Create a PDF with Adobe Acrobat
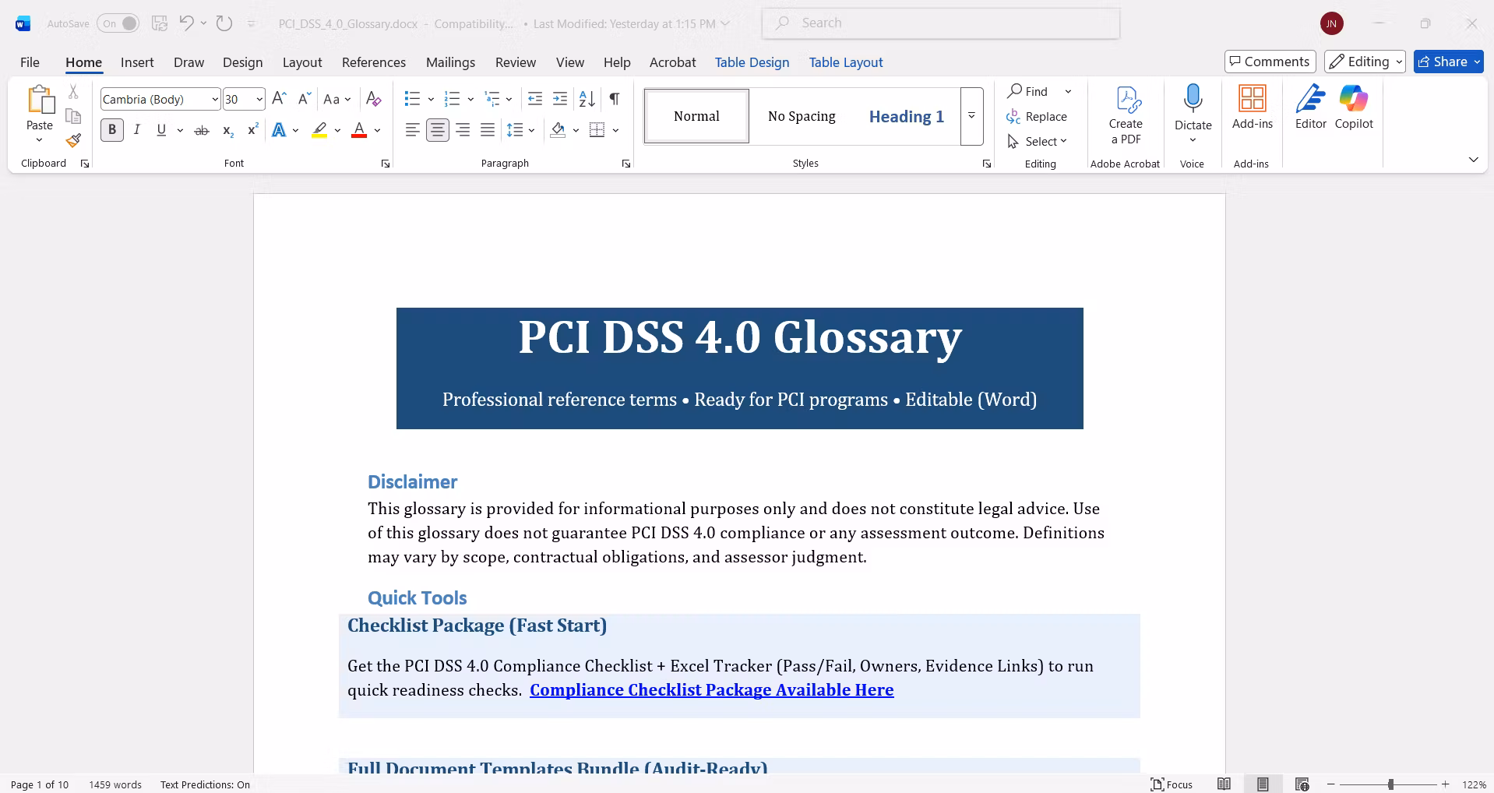The height and width of the screenshot is (793, 1494). point(1126,115)
